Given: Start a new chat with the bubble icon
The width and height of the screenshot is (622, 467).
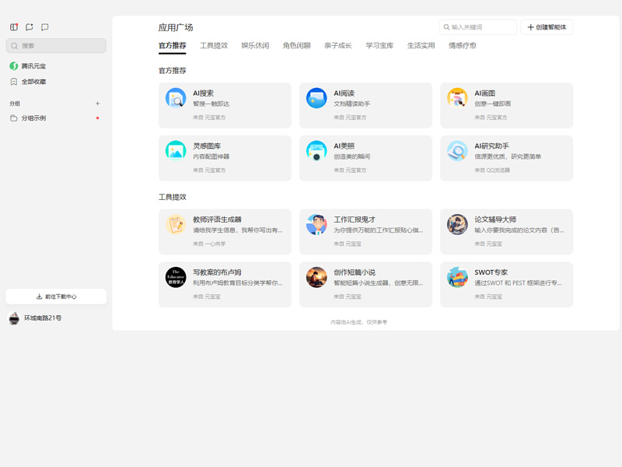Looking at the screenshot, I should [30, 27].
